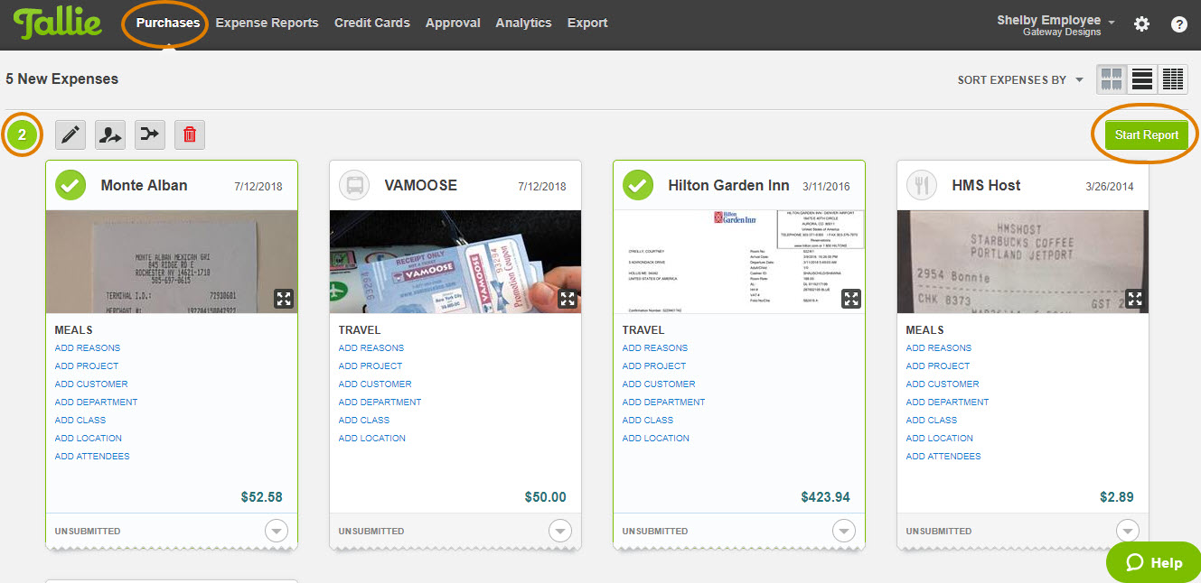Click the green Start Report button
Viewport: 1201px width, 583px height.
1146,134
